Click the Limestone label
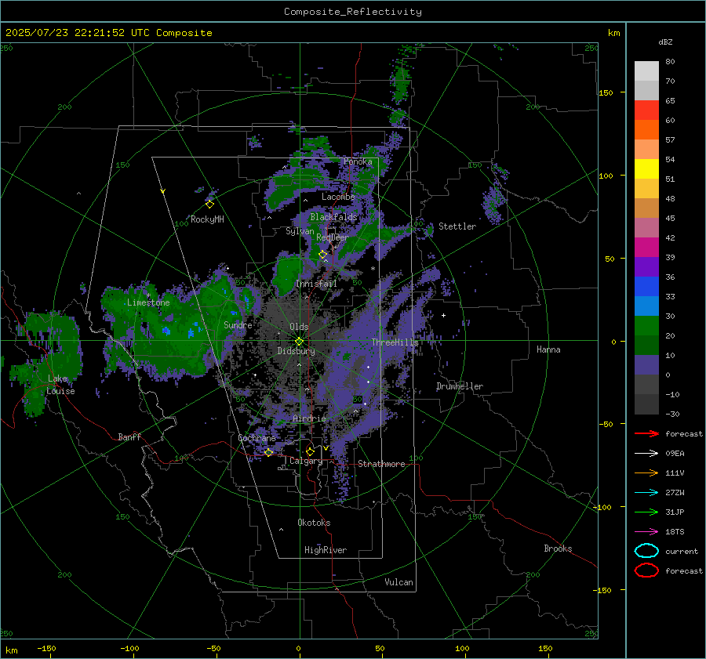The width and height of the screenshot is (706, 659). (148, 302)
